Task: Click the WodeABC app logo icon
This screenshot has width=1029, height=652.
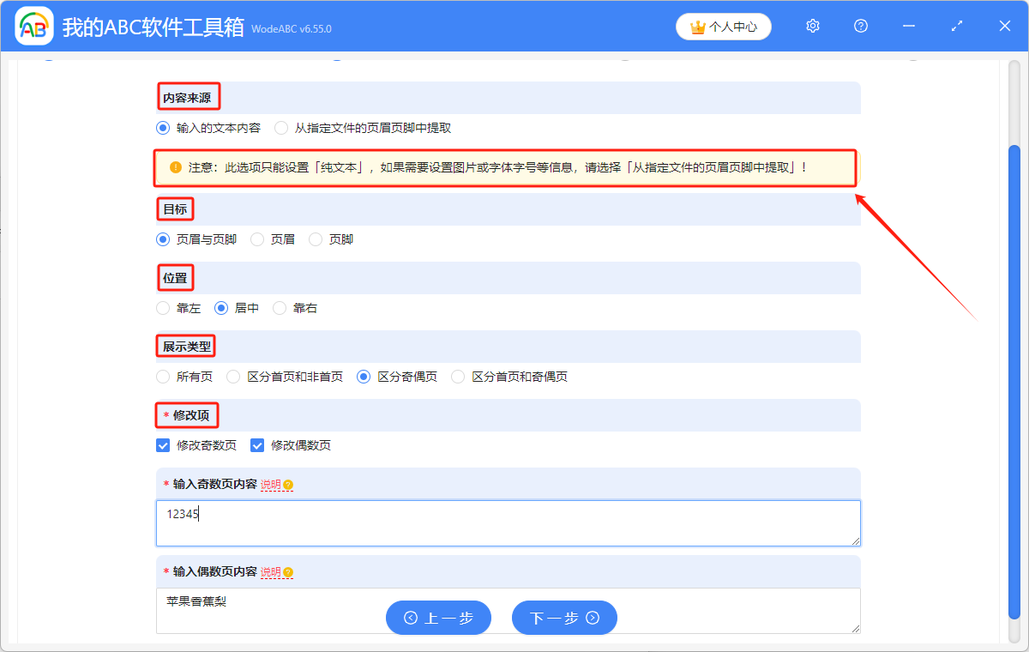Action: tap(34, 27)
